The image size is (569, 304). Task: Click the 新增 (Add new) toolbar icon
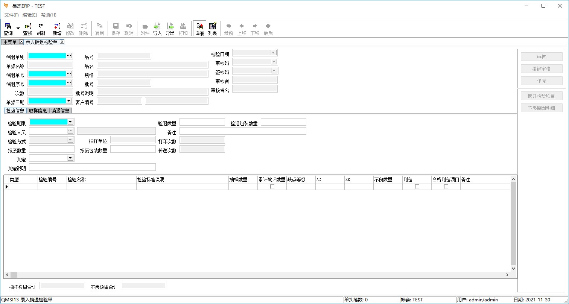coord(57,29)
